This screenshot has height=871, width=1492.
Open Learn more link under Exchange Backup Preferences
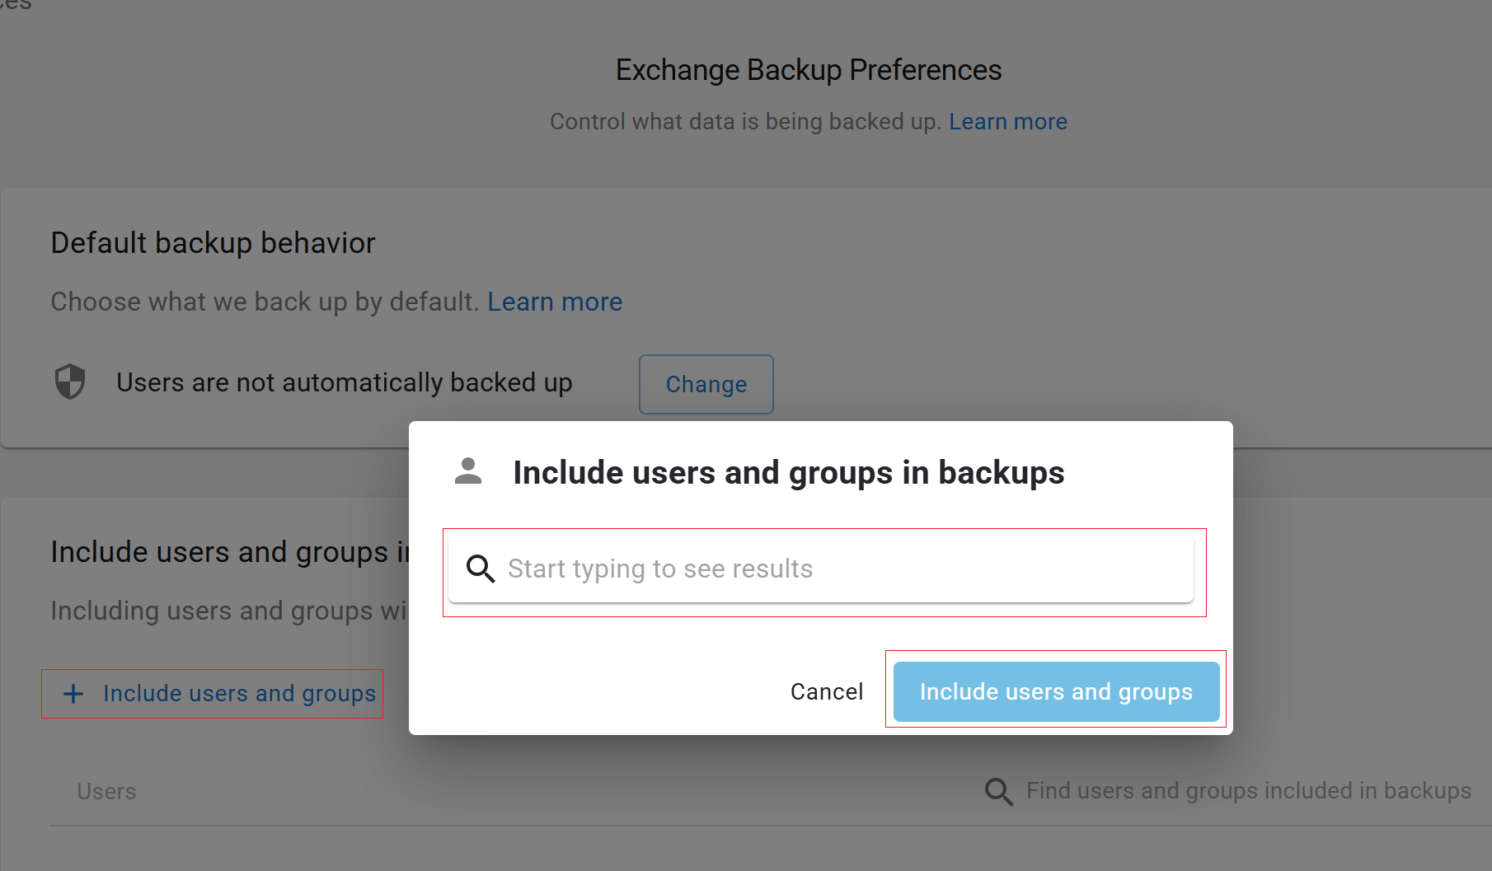1008,121
